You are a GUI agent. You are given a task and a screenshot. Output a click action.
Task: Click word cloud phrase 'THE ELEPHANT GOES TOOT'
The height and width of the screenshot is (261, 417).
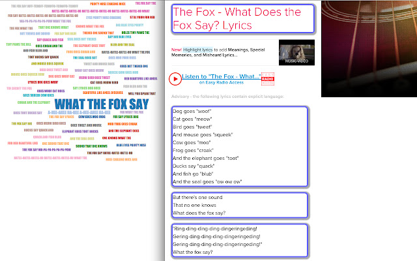coord(89,46)
